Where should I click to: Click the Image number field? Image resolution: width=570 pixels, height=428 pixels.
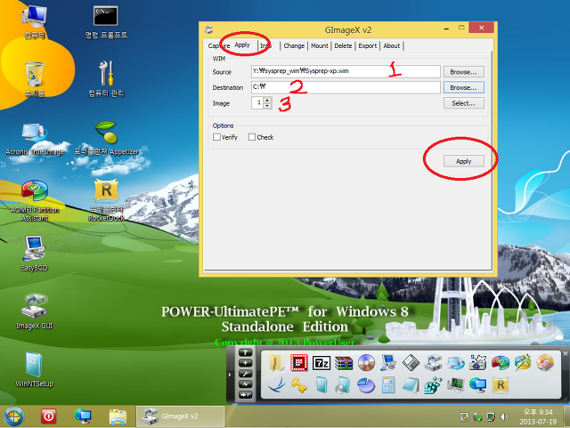[x=257, y=103]
